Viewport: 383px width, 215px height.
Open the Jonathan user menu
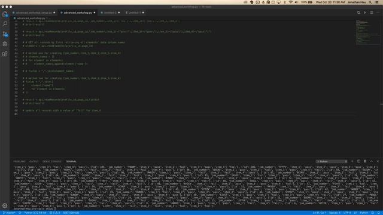(357, 2)
